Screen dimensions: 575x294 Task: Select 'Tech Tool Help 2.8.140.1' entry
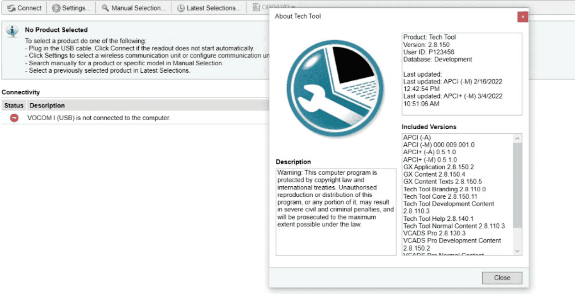(439, 219)
